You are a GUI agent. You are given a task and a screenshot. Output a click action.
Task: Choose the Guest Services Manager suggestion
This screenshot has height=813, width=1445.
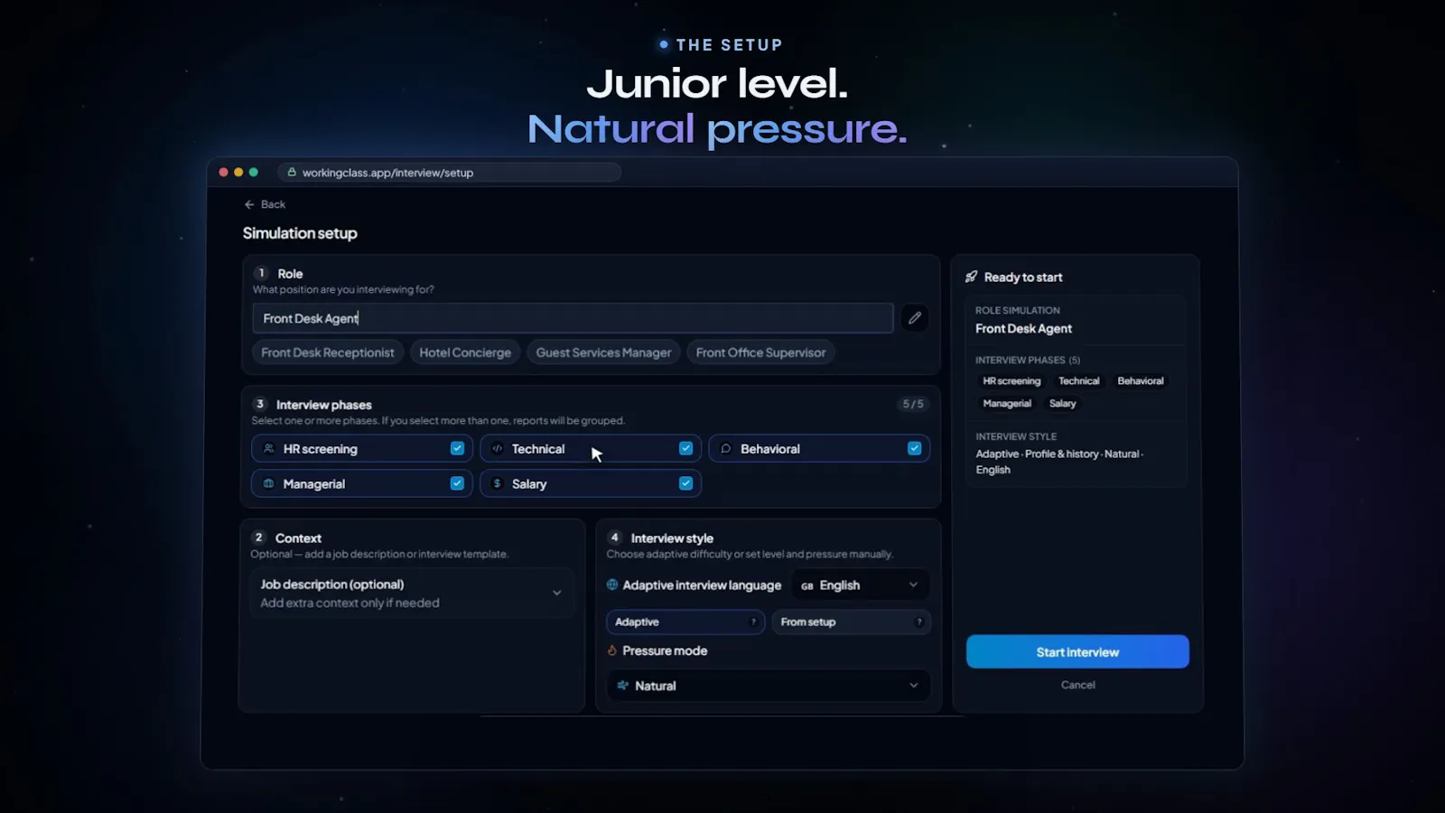point(603,352)
